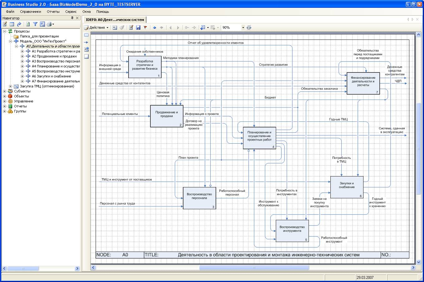This screenshot has height=282, width=424.
Task: Select the bottom frame tool in side palette
Action: pos(86,57)
